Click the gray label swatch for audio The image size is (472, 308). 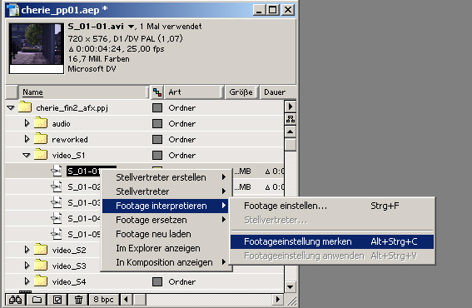tap(157, 124)
